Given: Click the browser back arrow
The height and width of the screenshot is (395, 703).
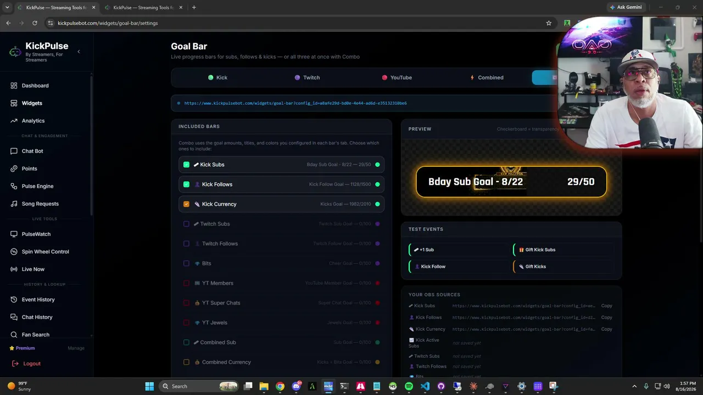Looking at the screenshot, I should [8, 23].
